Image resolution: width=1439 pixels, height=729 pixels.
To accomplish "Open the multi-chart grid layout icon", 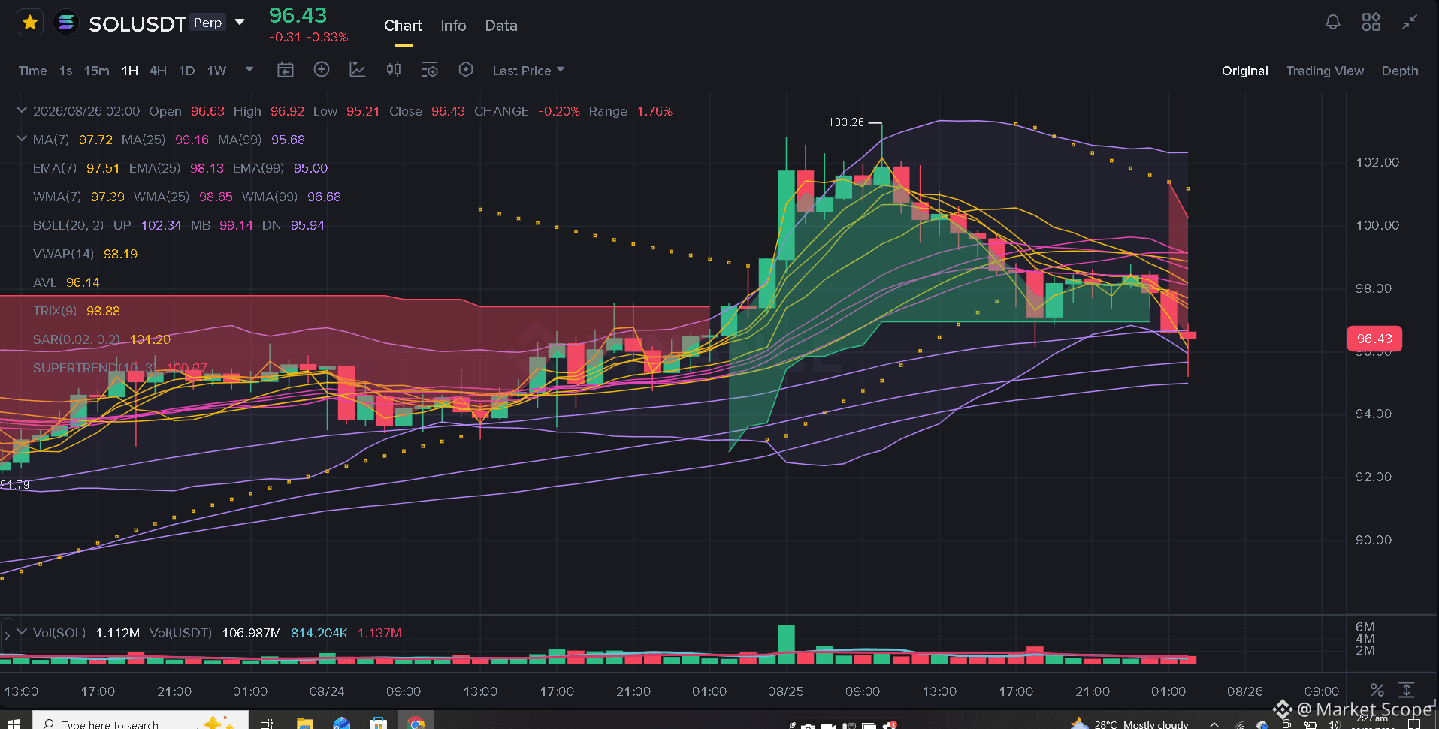I will pos(1371,23).
